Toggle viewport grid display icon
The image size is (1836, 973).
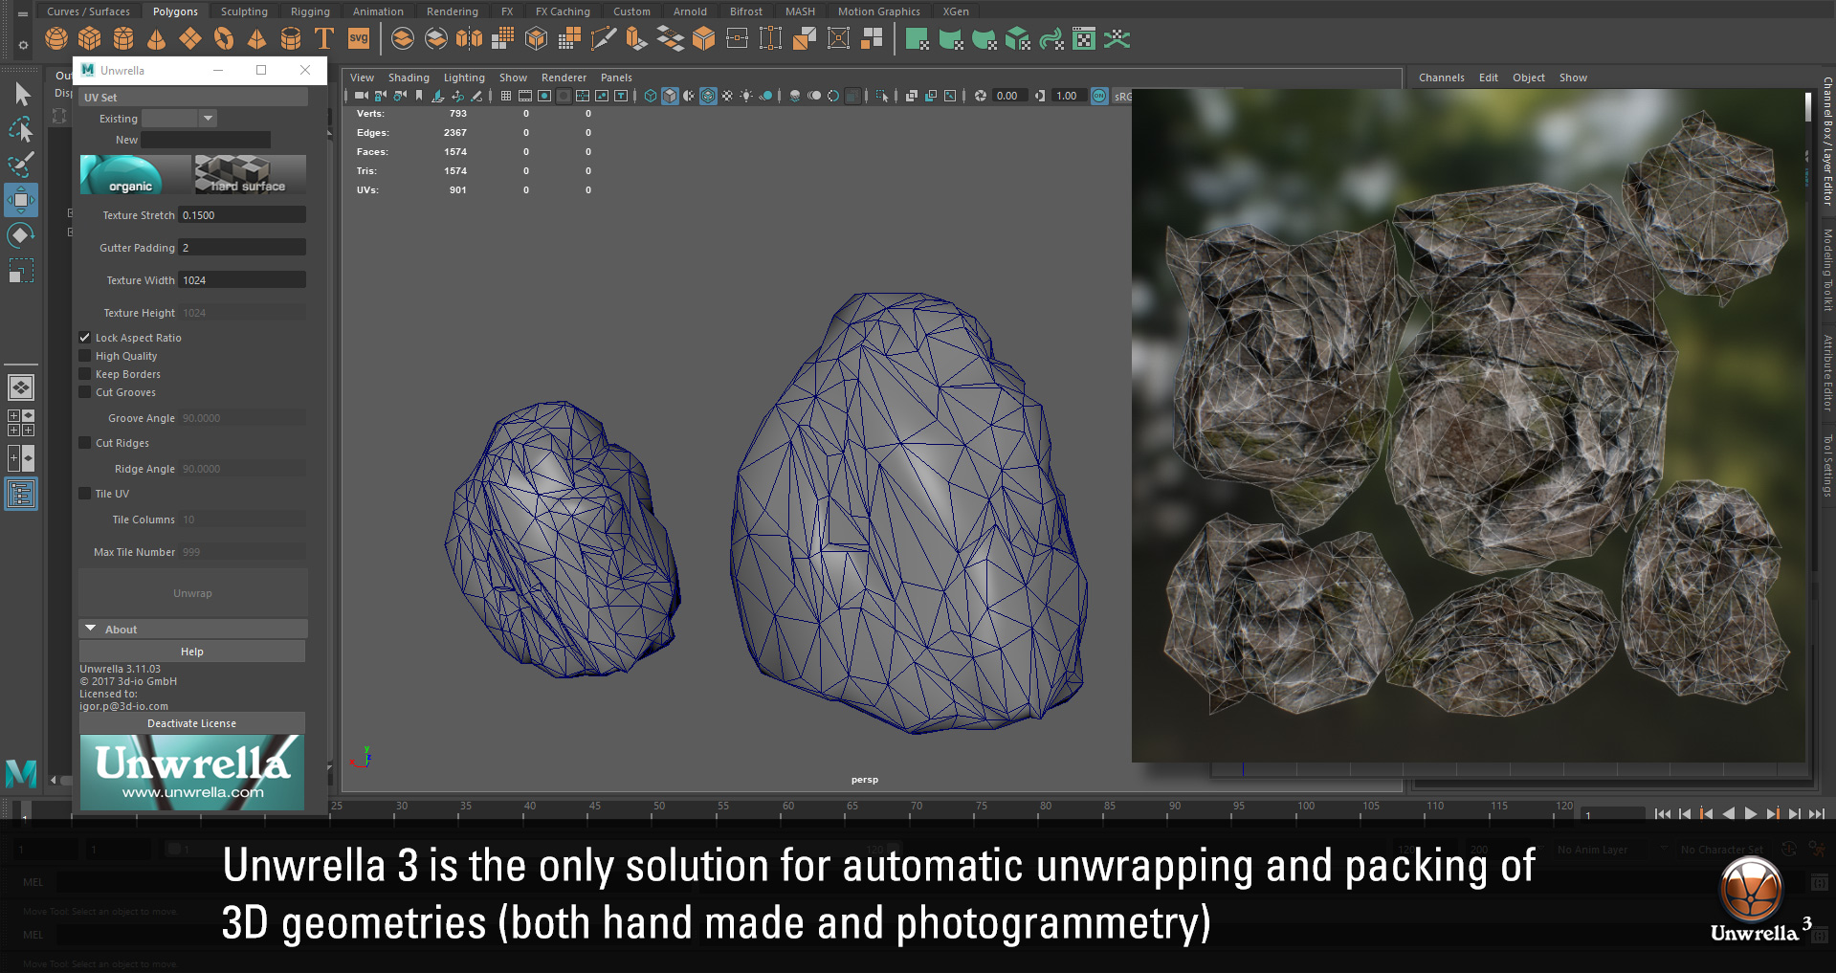point(506,96)
